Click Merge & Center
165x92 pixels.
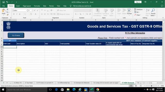64,14
